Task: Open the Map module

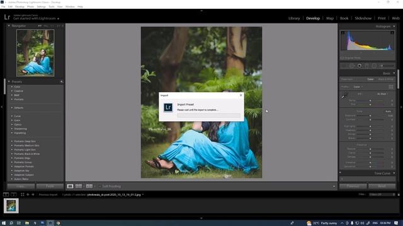Action: 330,18
